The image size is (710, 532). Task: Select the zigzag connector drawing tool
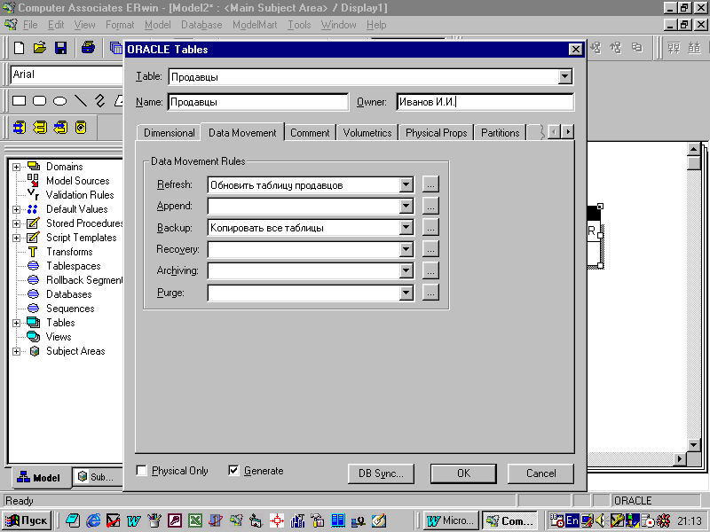100,100
